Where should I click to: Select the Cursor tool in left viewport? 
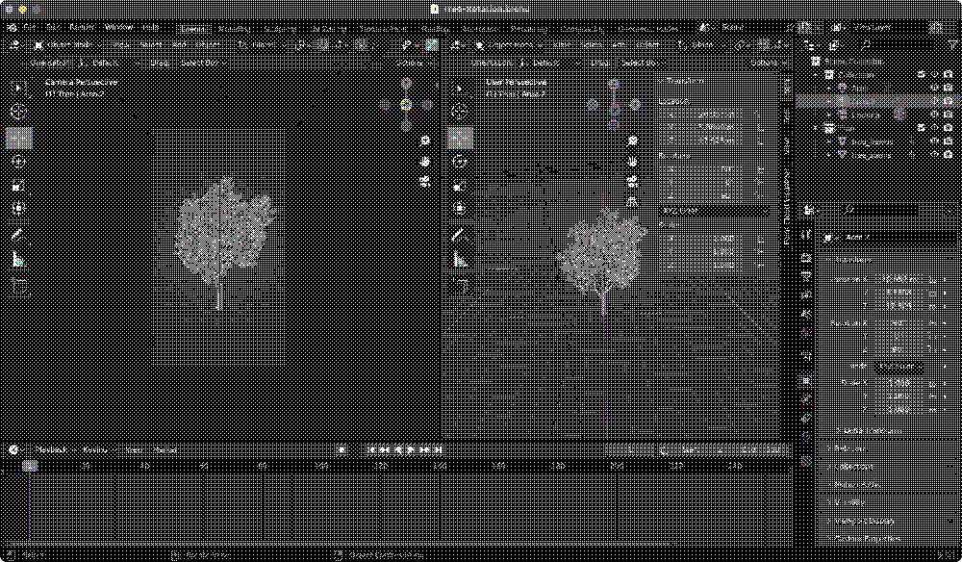point(18,112)
